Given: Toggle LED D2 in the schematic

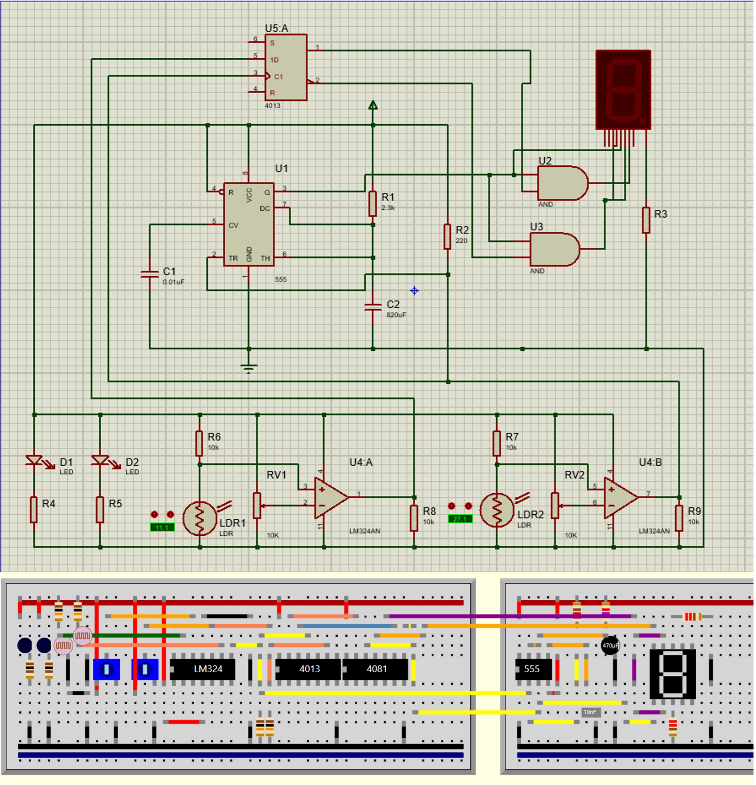Looking at the screenshot, I should pos(100,461).
